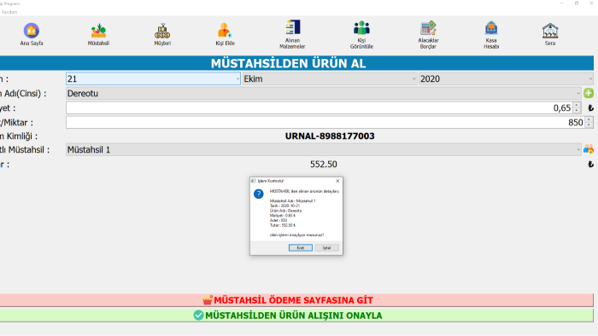Open the Müşteri customer icon

162,31
